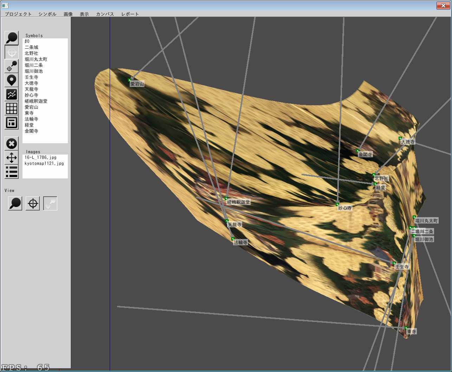Select 16-L_1786.jpg in Images list

(45, 157)
